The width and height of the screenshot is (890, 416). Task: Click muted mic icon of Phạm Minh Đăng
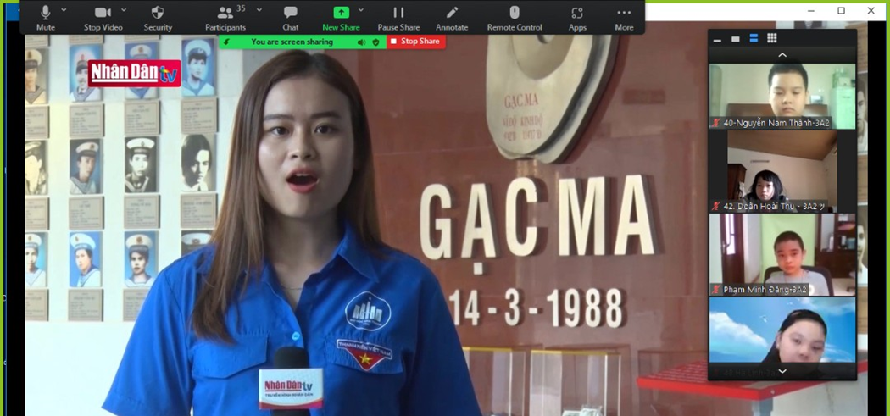(716, 290)
